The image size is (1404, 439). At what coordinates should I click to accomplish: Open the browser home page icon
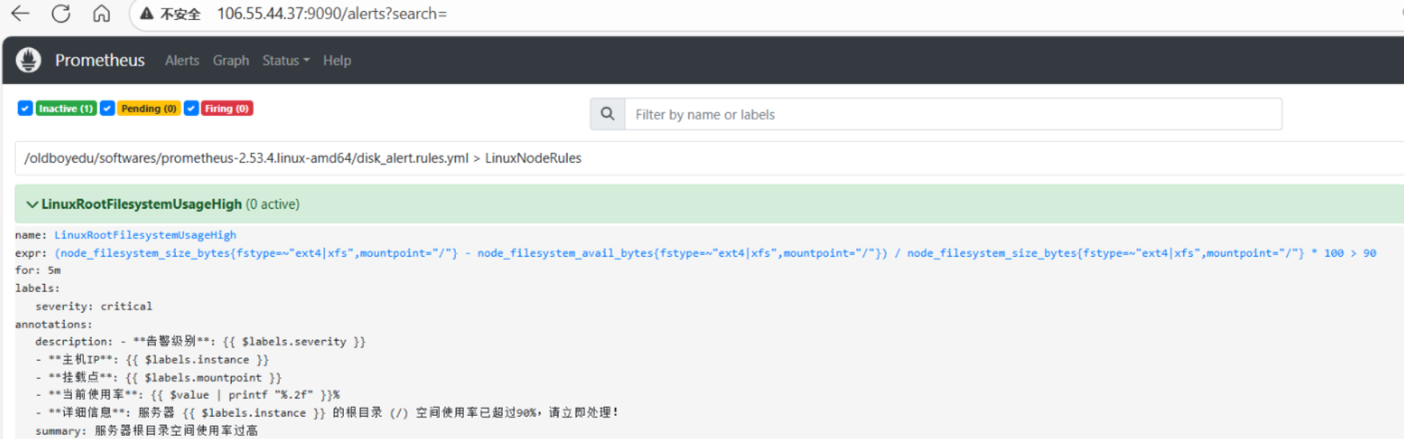tap(102, 14)
